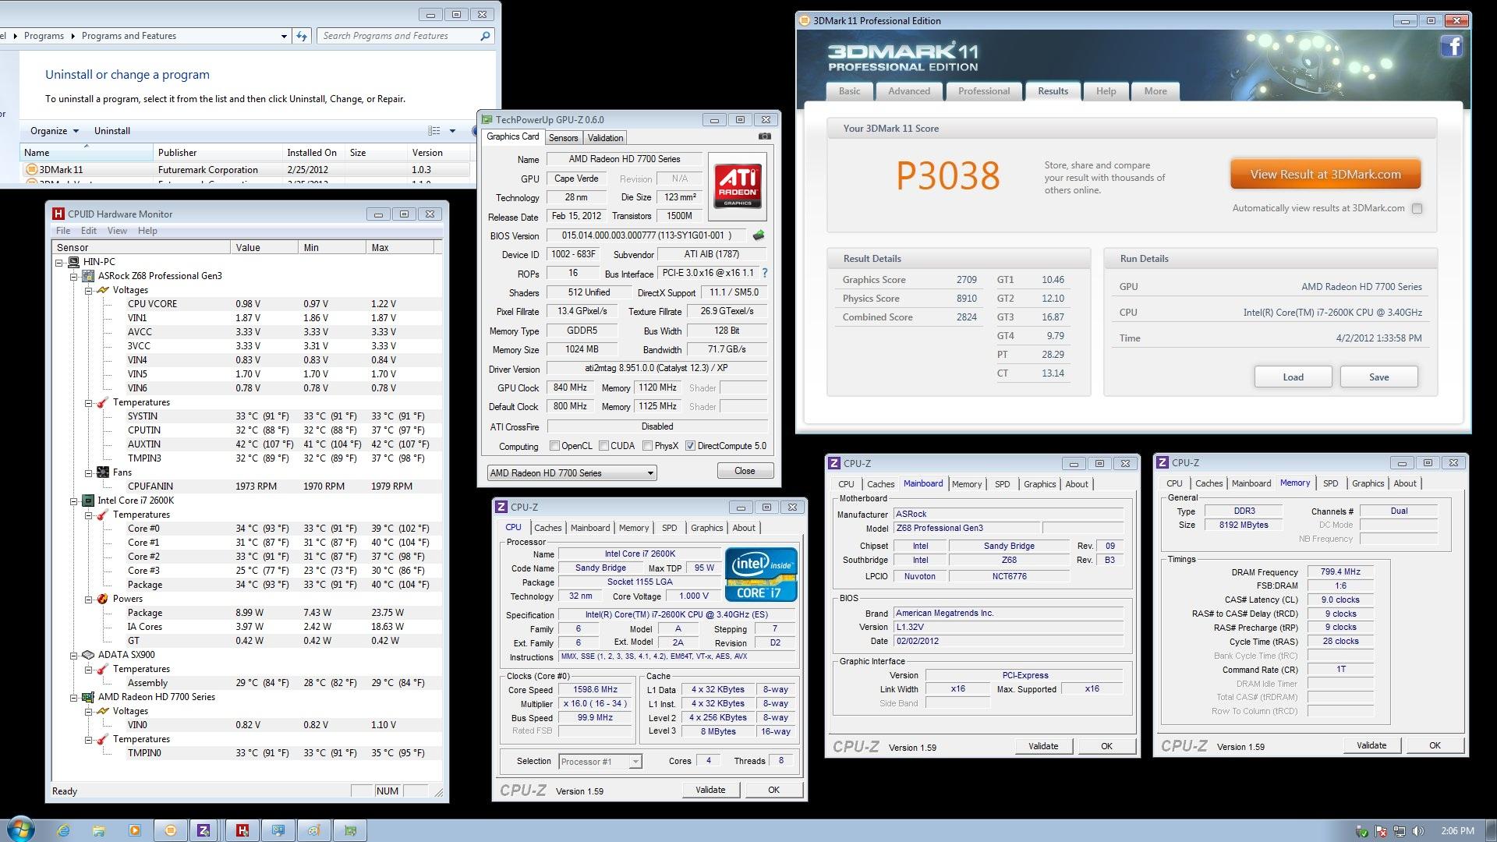Click the ATI Radeon logo in GPU-Z
The height and width of the screenshot is (842, 1497).
point(738,186)
